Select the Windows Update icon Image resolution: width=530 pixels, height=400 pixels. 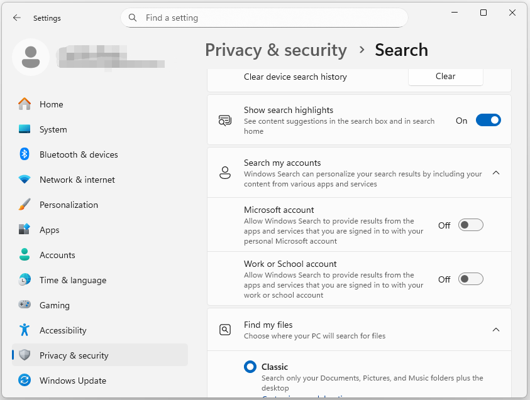(25, 381)
